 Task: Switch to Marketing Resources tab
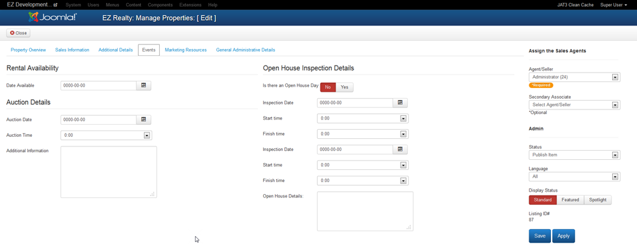tap(185, 50)
